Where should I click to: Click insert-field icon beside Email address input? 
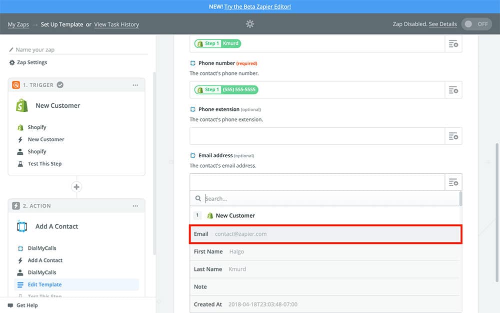point(453,182)
